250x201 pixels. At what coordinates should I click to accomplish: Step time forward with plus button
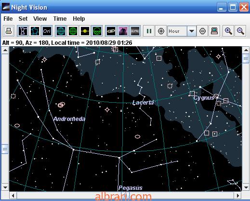161,31
